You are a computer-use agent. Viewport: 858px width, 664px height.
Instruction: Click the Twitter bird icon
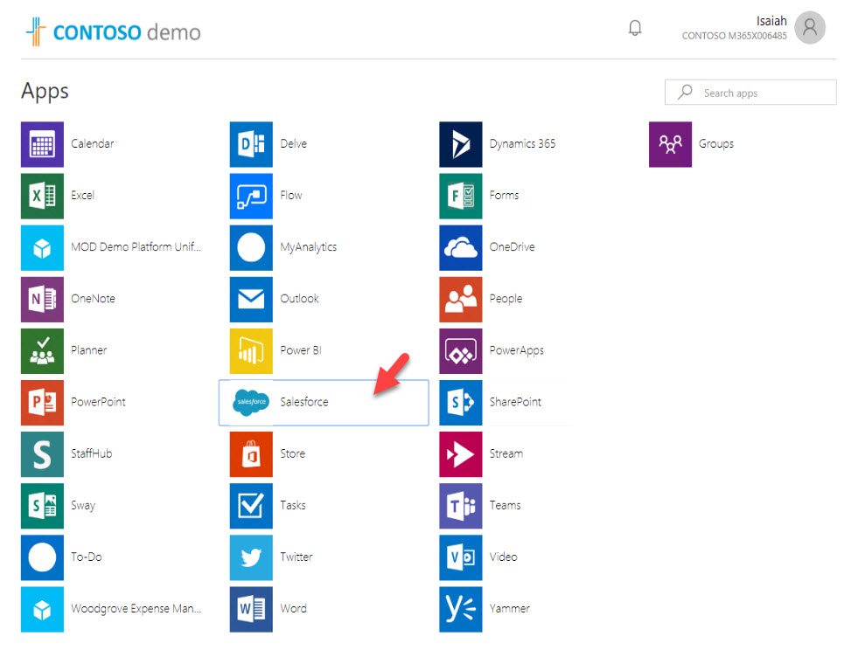pos(251,557)
